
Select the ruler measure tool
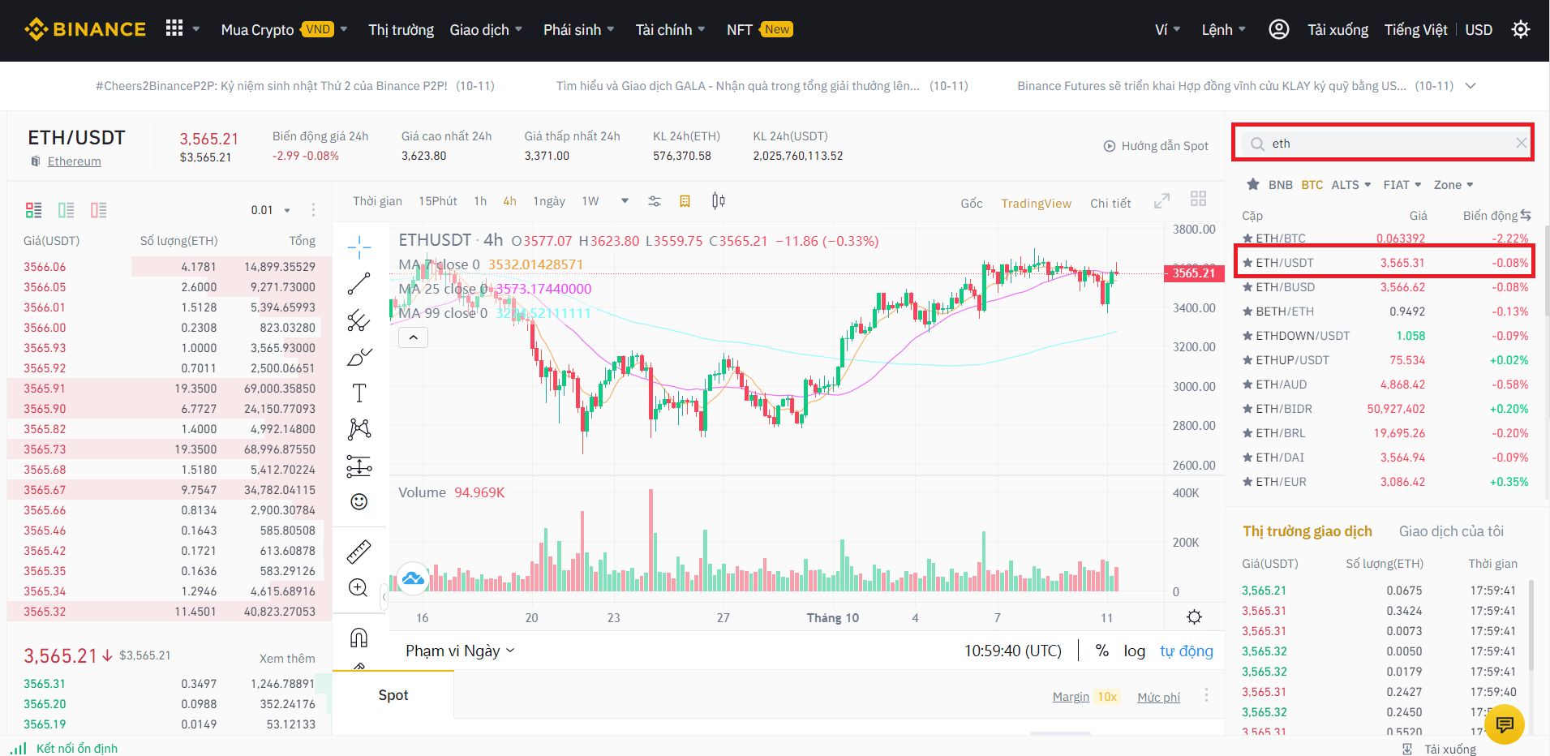coord(359,552)
